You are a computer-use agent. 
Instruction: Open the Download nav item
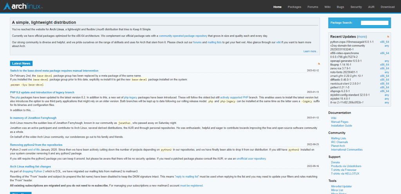(x=387, y=7)
